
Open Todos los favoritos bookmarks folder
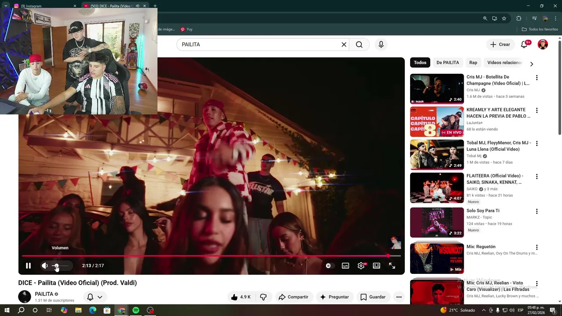(540, 29)
